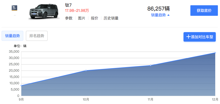The width and height of the screenshot is (220, 104).
Task: Switch to the 排名趋势 tab
Action: (37, 36)
